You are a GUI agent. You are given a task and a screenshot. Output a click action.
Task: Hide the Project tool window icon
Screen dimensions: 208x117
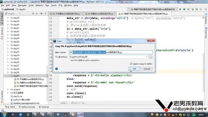tap(46, 14)
